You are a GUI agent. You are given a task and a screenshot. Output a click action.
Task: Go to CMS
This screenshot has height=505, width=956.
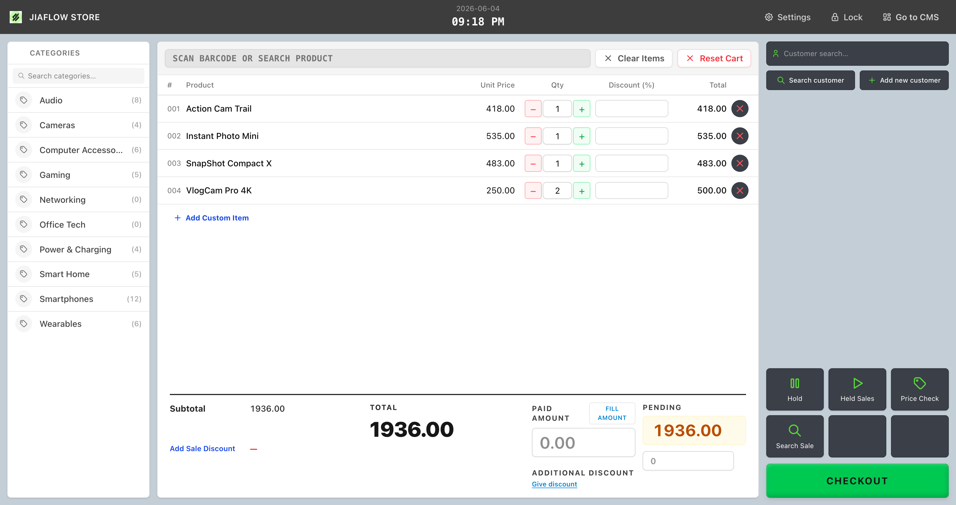pyautogui.click(x=911, y=17)
